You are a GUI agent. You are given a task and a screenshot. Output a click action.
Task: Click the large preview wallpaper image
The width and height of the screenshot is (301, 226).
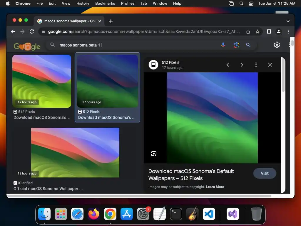(x=212, y=118)
